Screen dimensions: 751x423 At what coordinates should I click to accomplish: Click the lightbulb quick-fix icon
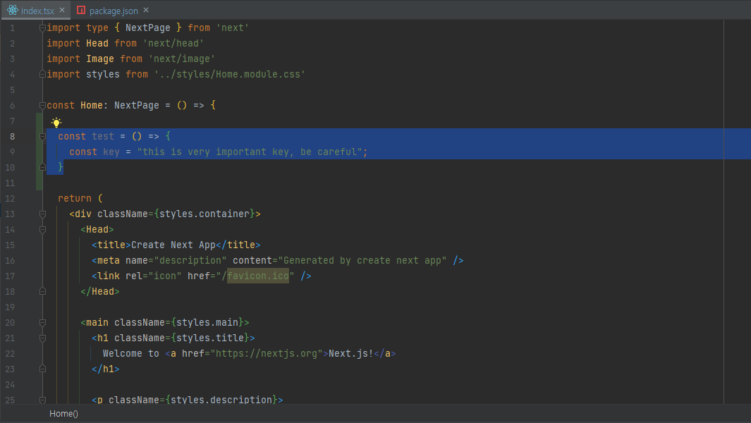(56, 122)
